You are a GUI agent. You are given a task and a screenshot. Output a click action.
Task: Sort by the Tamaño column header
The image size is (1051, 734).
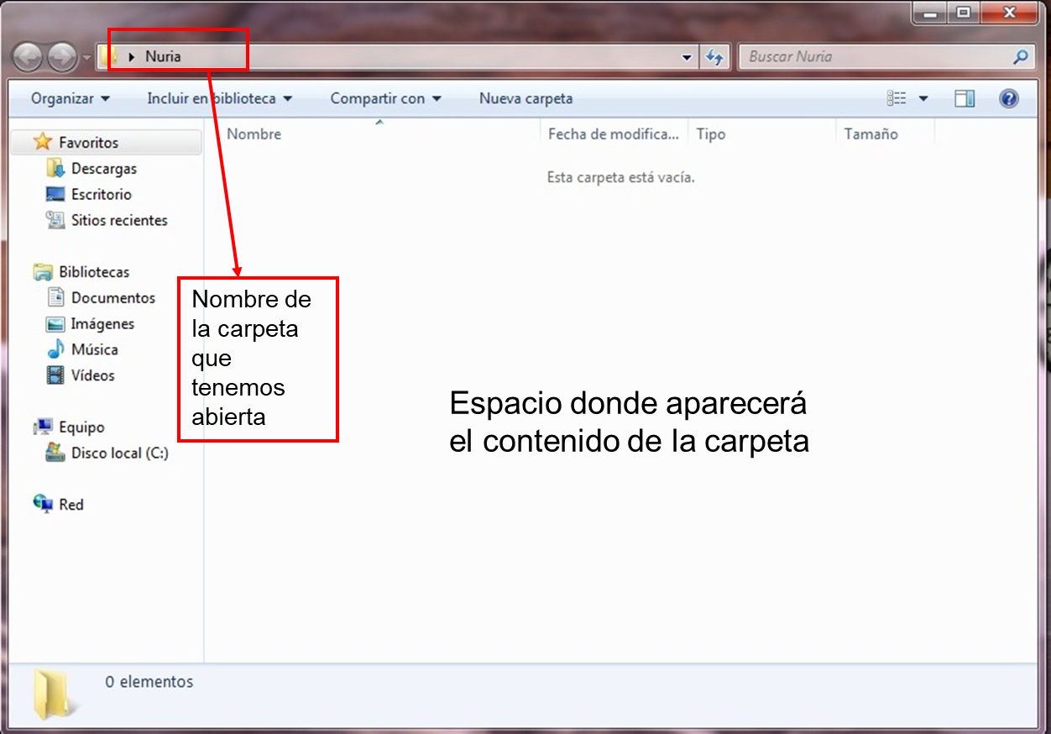871,134
